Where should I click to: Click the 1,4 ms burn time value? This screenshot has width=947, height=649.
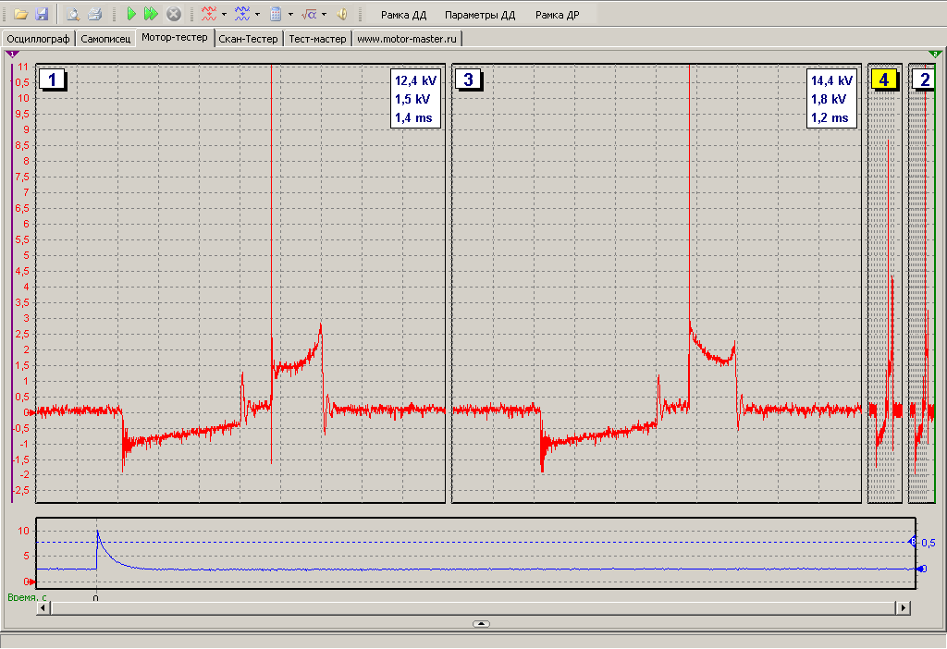[413, 117]
